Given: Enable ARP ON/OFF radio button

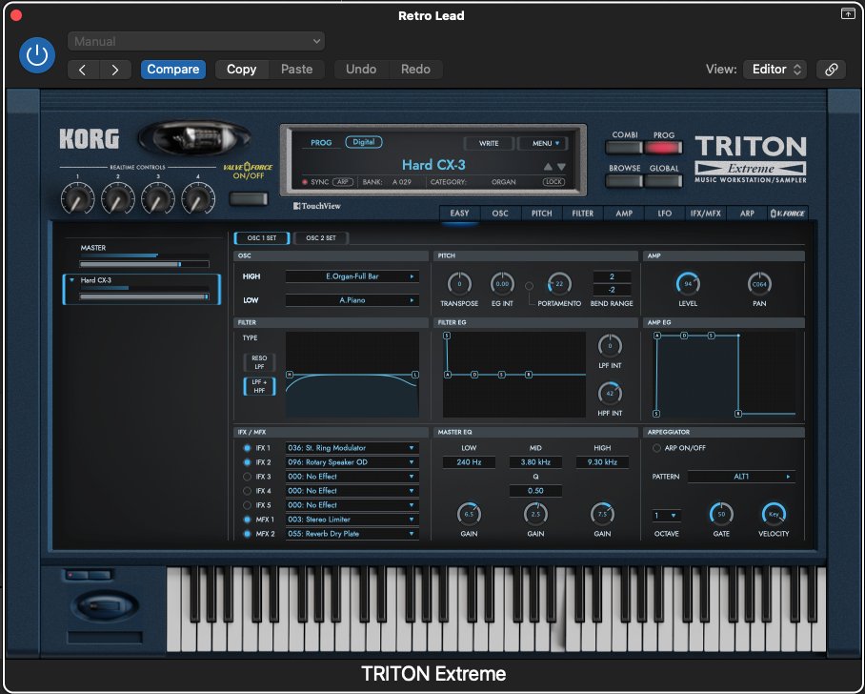Looking at the screenshot, I should coord(656,448).
